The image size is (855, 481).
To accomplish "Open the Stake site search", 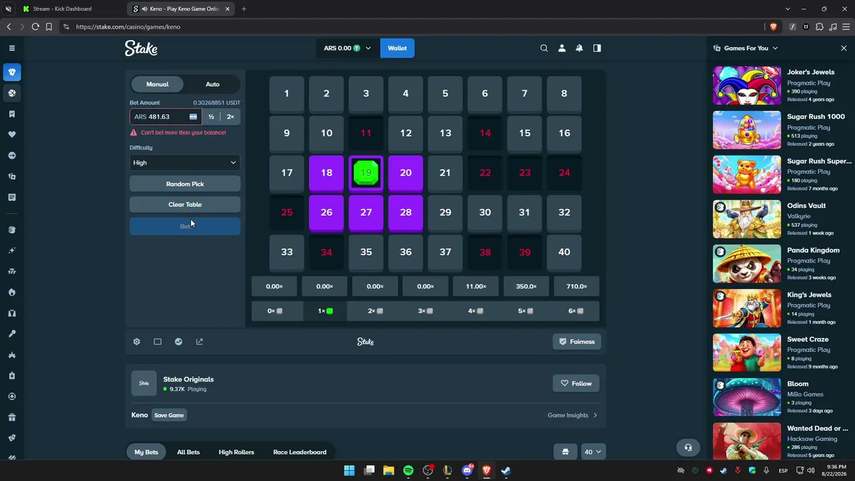I will click(544, 48).
